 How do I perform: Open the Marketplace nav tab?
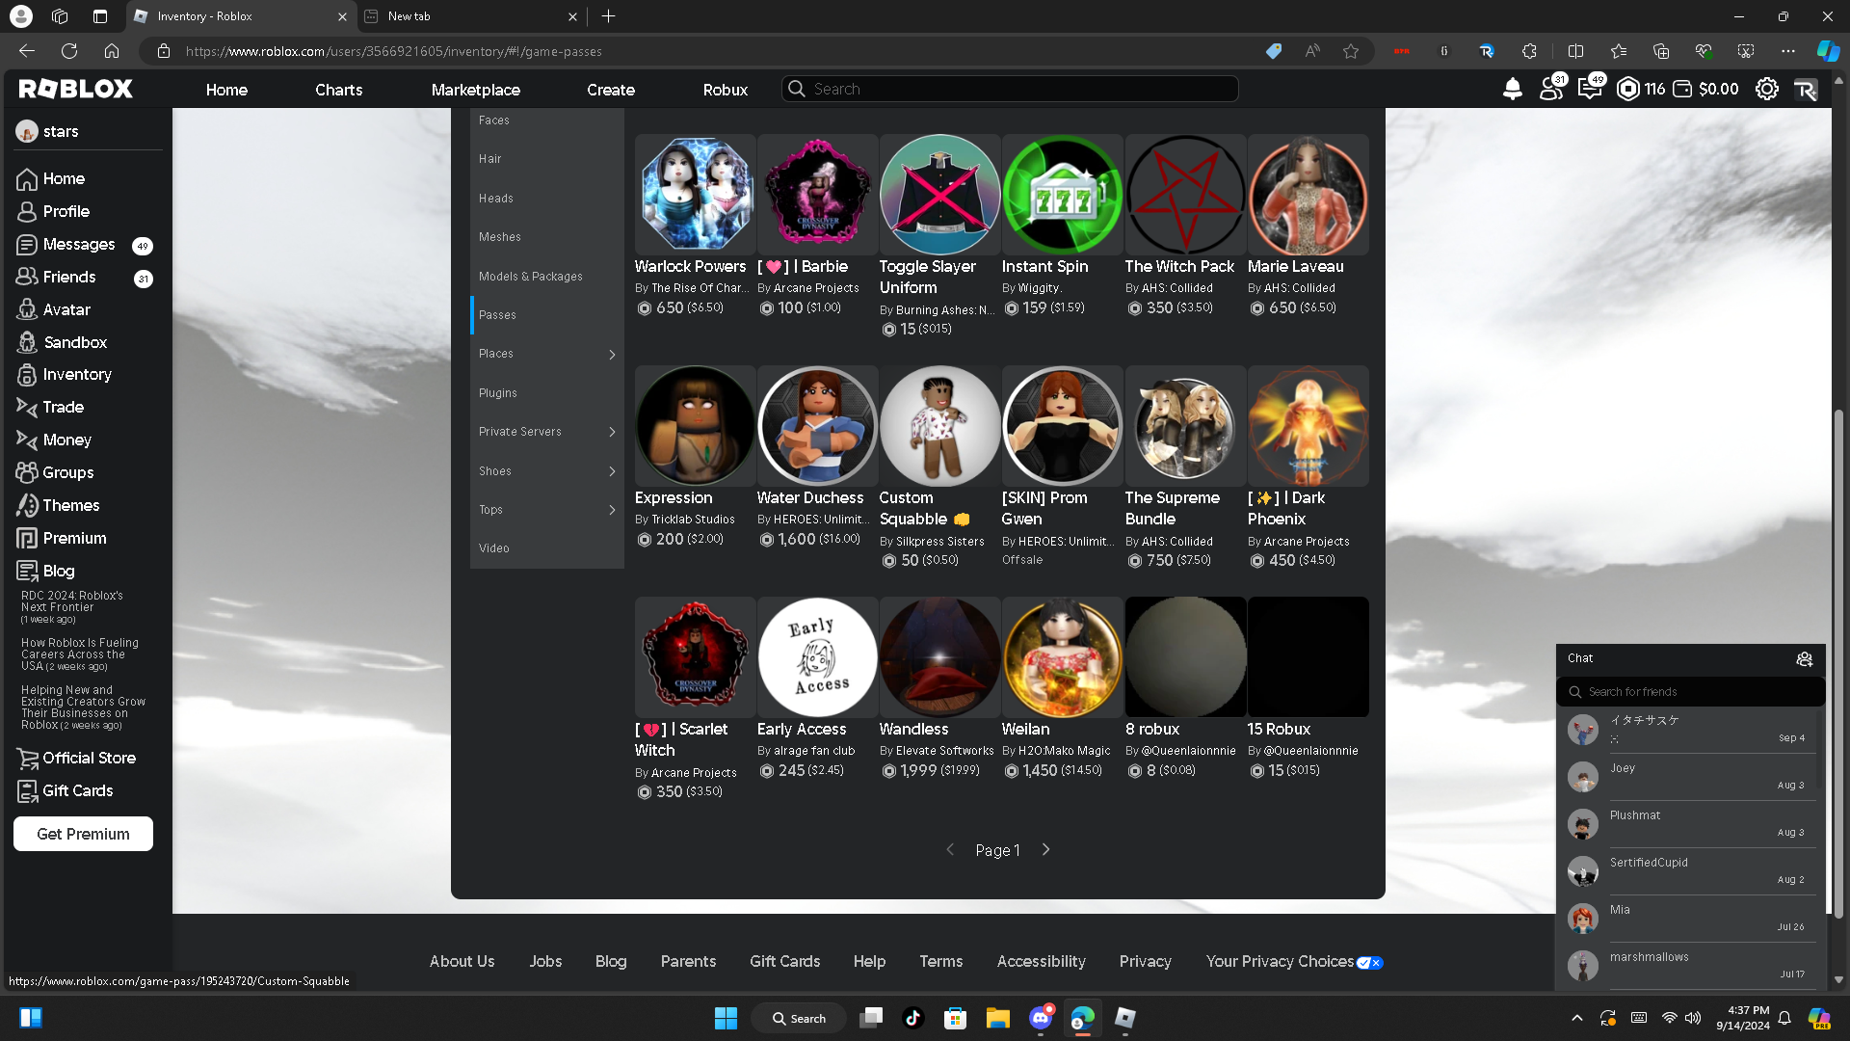click(x=475, y=90)
